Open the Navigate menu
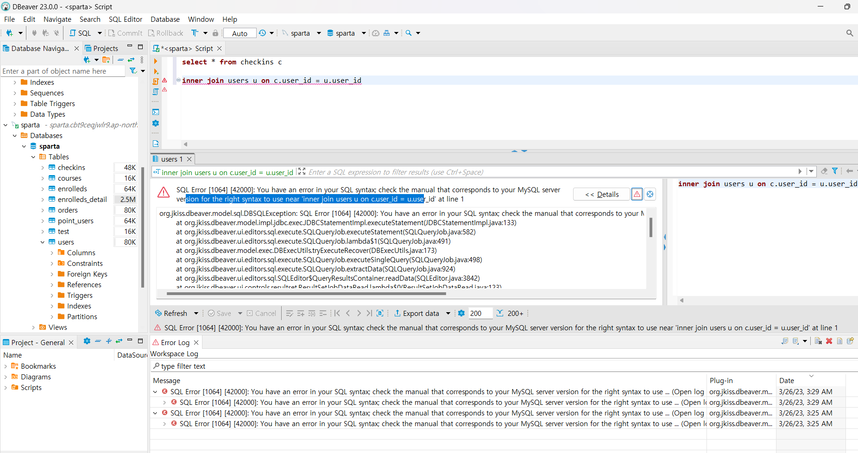 click(57, 19)
